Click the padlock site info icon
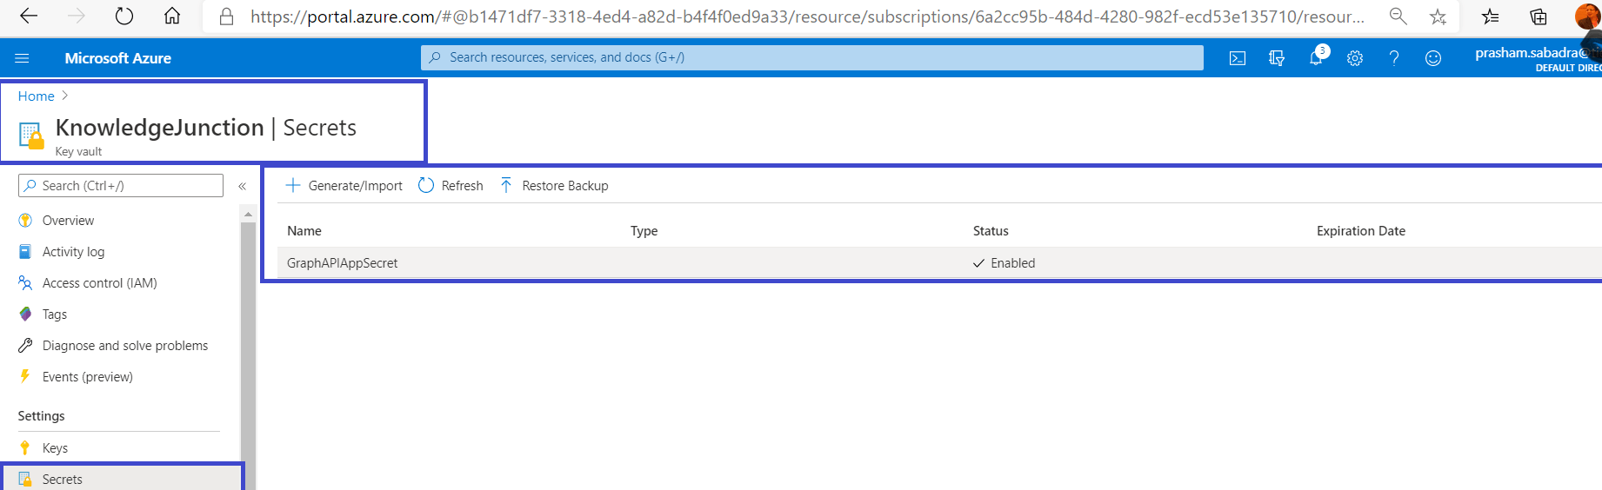Screen dimensions: 1602x490 [226, 17]
